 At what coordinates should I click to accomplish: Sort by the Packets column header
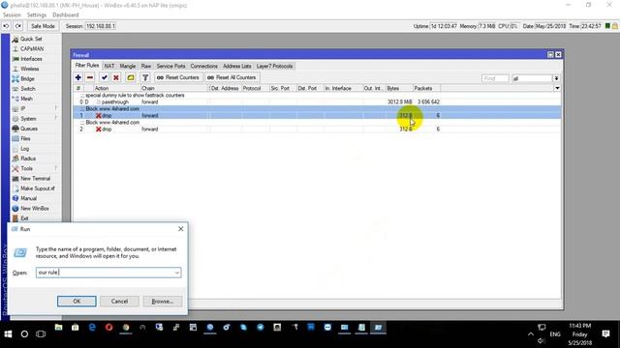click(x=426, y=88)
